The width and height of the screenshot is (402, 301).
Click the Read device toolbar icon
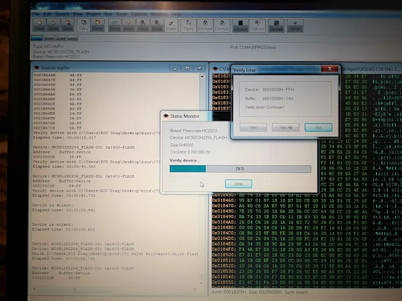pyautogui.click(x=115, y=26)
